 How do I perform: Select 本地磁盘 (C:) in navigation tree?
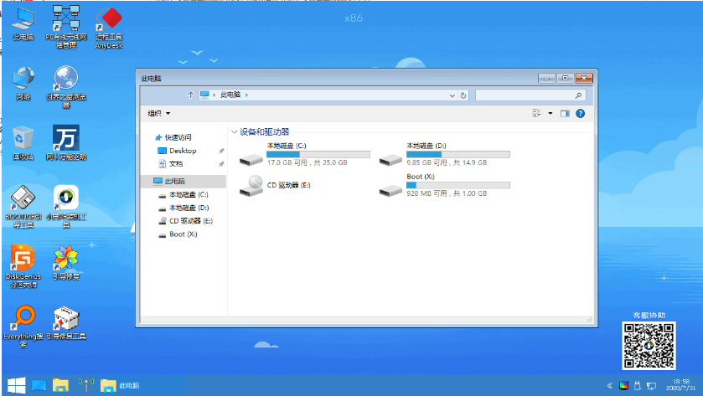[184, 194]
